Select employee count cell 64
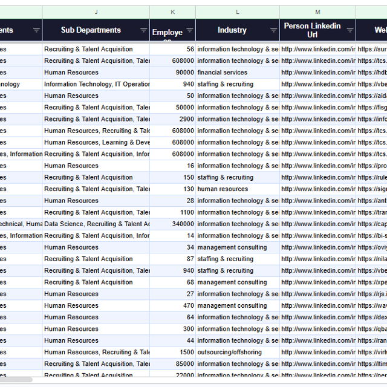This screenshot has height=387, width=387. (x=172, y=317)
